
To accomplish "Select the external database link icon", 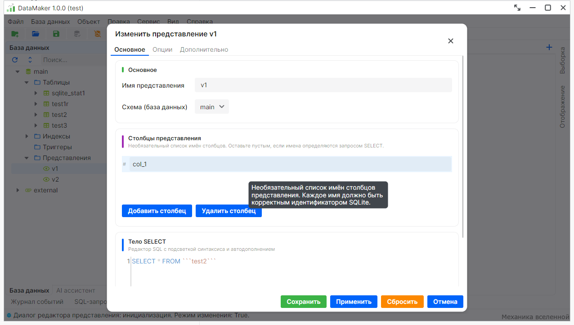I will 28,190.
